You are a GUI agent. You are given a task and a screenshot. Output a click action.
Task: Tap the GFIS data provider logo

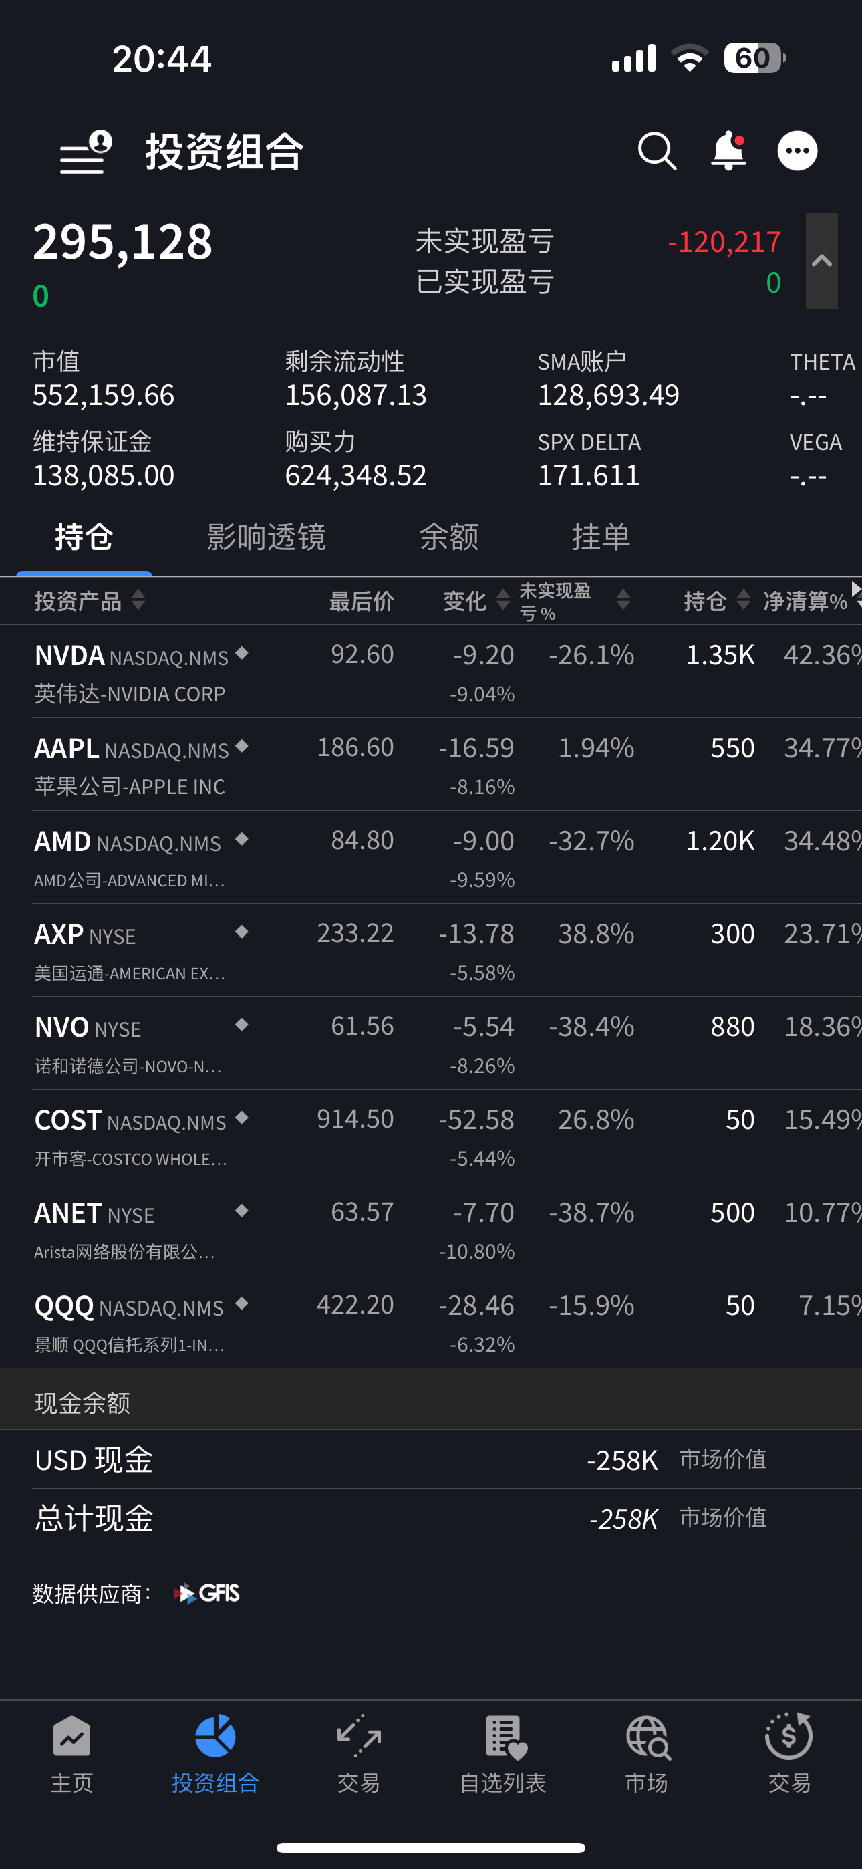click(x=208, y=1594)
